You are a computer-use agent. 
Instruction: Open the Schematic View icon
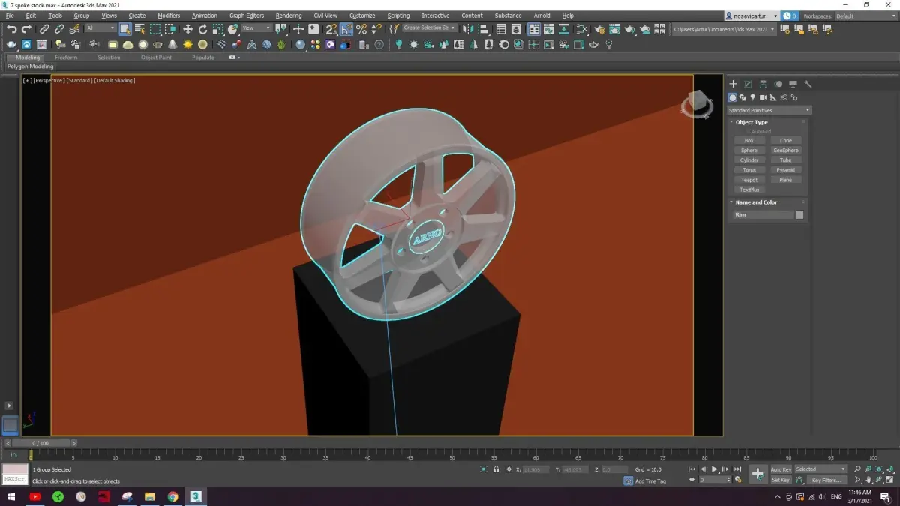pos(564,28)
